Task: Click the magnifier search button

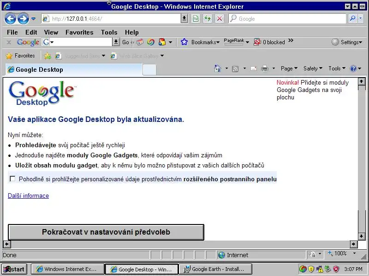Action: tap(352, 19)
